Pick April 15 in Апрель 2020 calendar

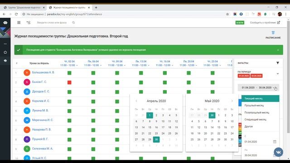(x=150, y=127)
